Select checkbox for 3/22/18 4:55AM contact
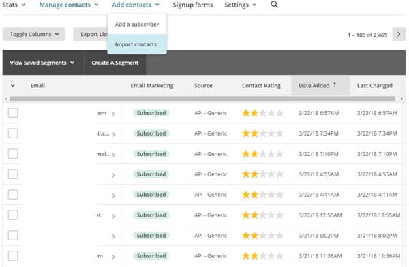Screen dimensions: 409x267 pos(13,174)
